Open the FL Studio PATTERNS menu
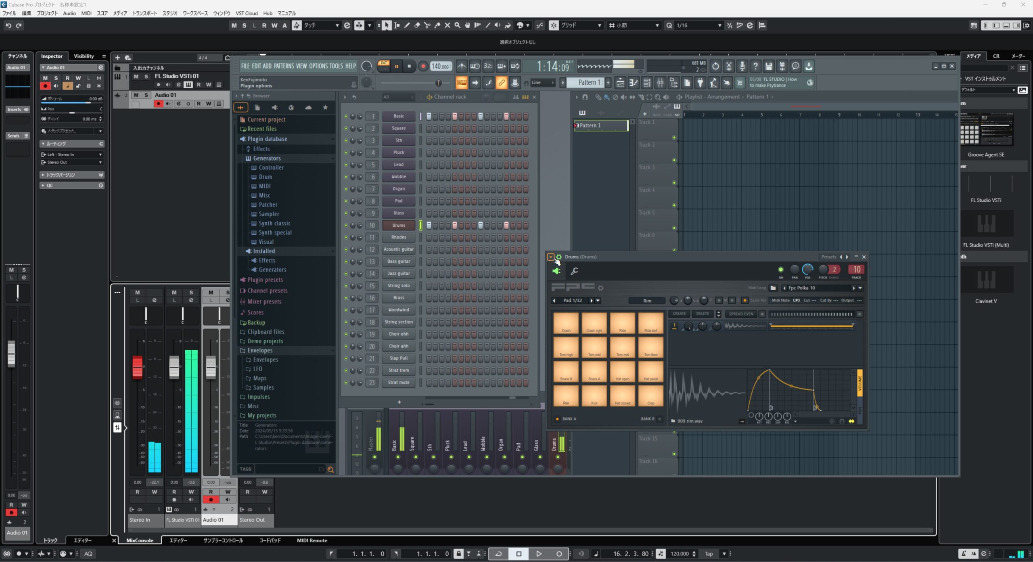Screen dimensions: 1033x562 (x=284, y=66)
